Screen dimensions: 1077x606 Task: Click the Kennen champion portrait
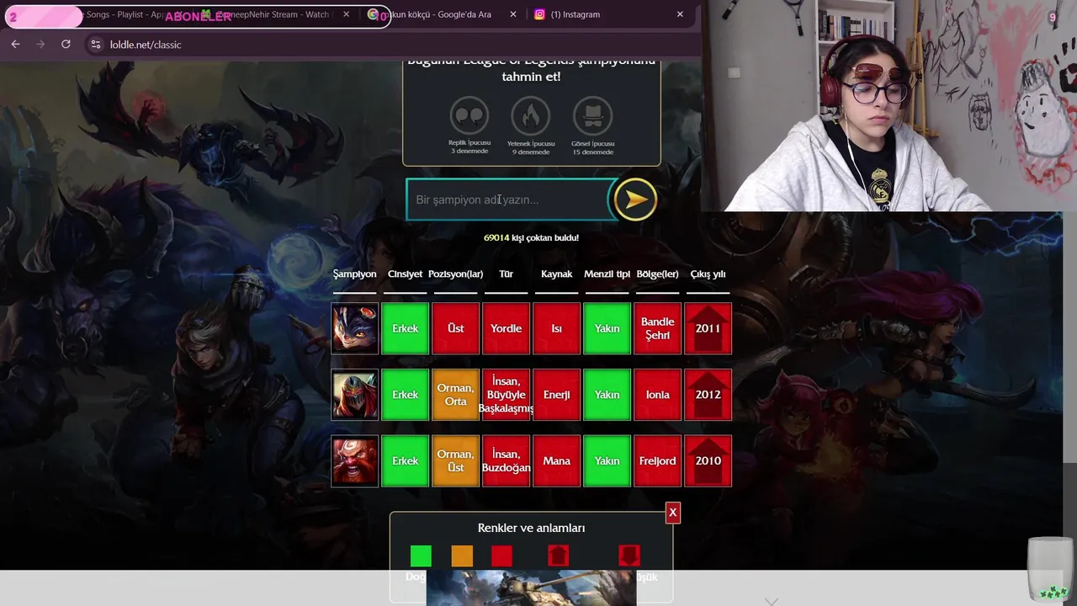tap(354, 328)
